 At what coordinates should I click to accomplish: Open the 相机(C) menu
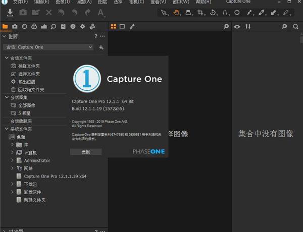(x=137, y=2)
